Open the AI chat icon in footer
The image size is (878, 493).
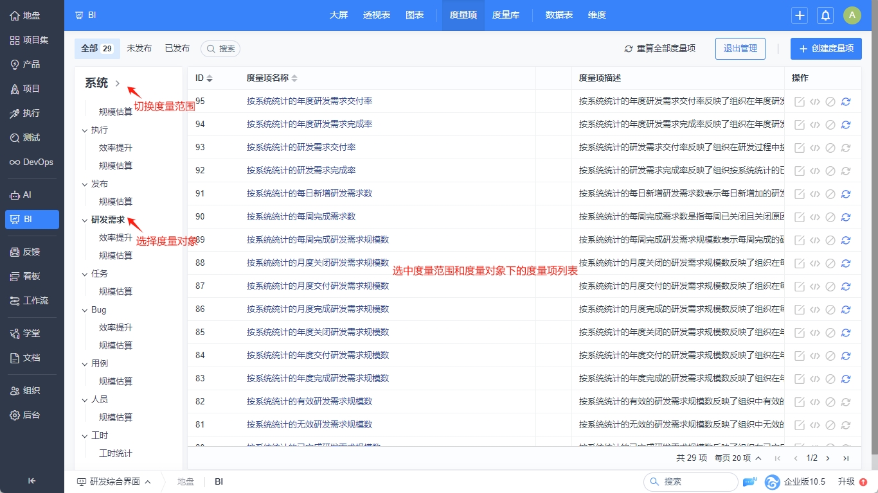pyautogui.click(x=749, y=481)
